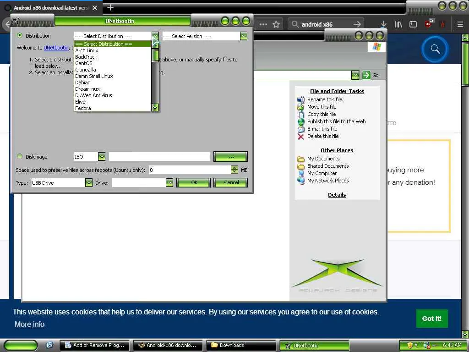Viewport: 469px width, 352px height.
Task: Open My Network Places icon
Action: pyautogui.click(x=301, y=181)
